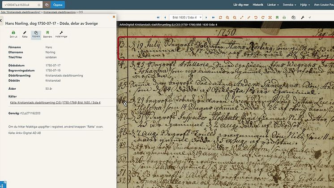Clear the image ID search field
The height and width of the screenshot is (188, 334).
click(40, 4)
